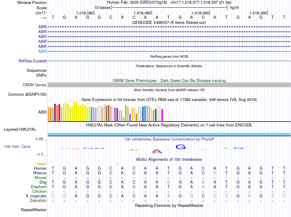Screen dimensions: 291x217
Task: Click the gray OMIM Genes item bar
Action: 169,85
